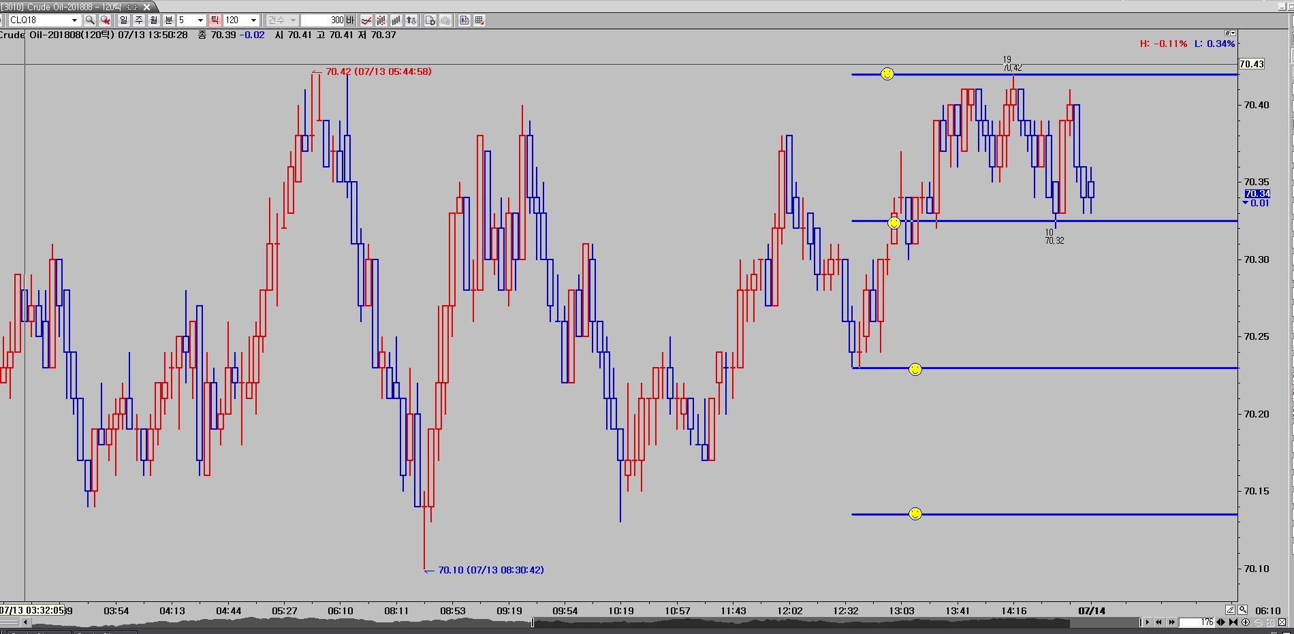The image size is (1294, 634).
Task: Click the pencil drawing tool icon
Action: (1230, 610)
